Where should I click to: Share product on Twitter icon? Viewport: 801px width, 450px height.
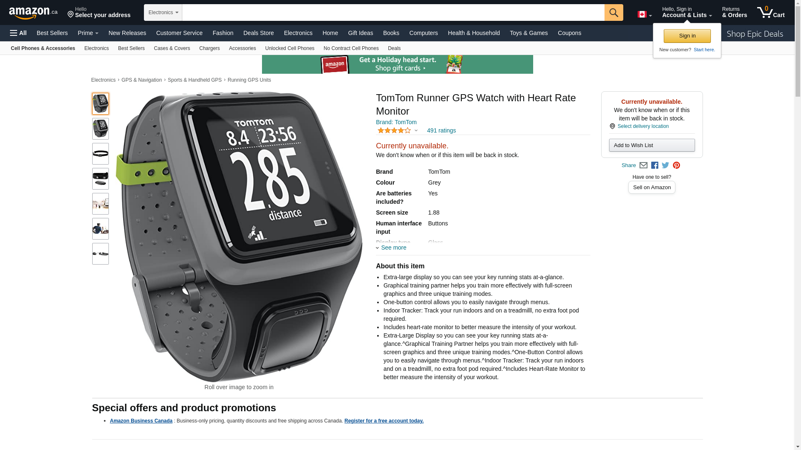(x=665, y=165)
